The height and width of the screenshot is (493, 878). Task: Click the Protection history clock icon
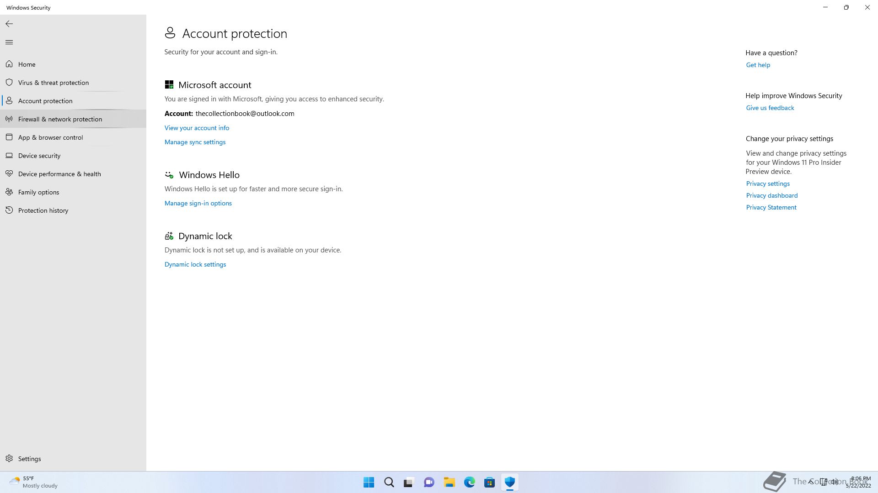9,210
